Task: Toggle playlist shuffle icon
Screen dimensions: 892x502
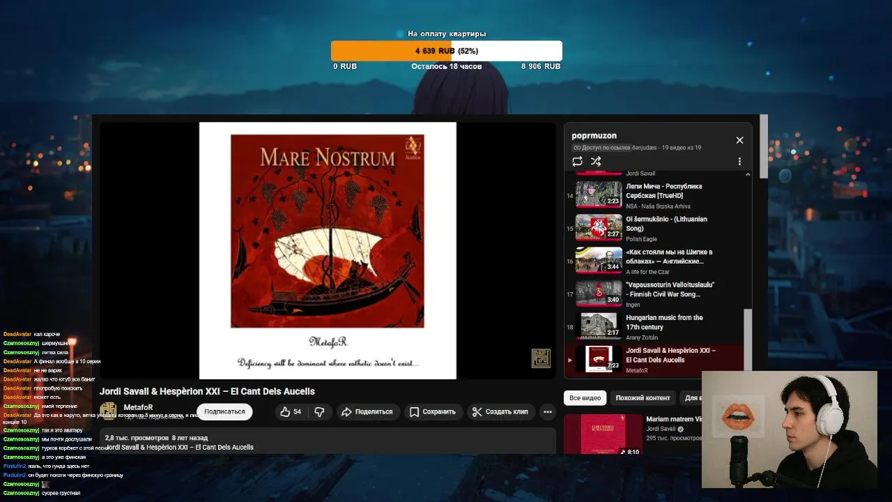Action: [596, 161]
